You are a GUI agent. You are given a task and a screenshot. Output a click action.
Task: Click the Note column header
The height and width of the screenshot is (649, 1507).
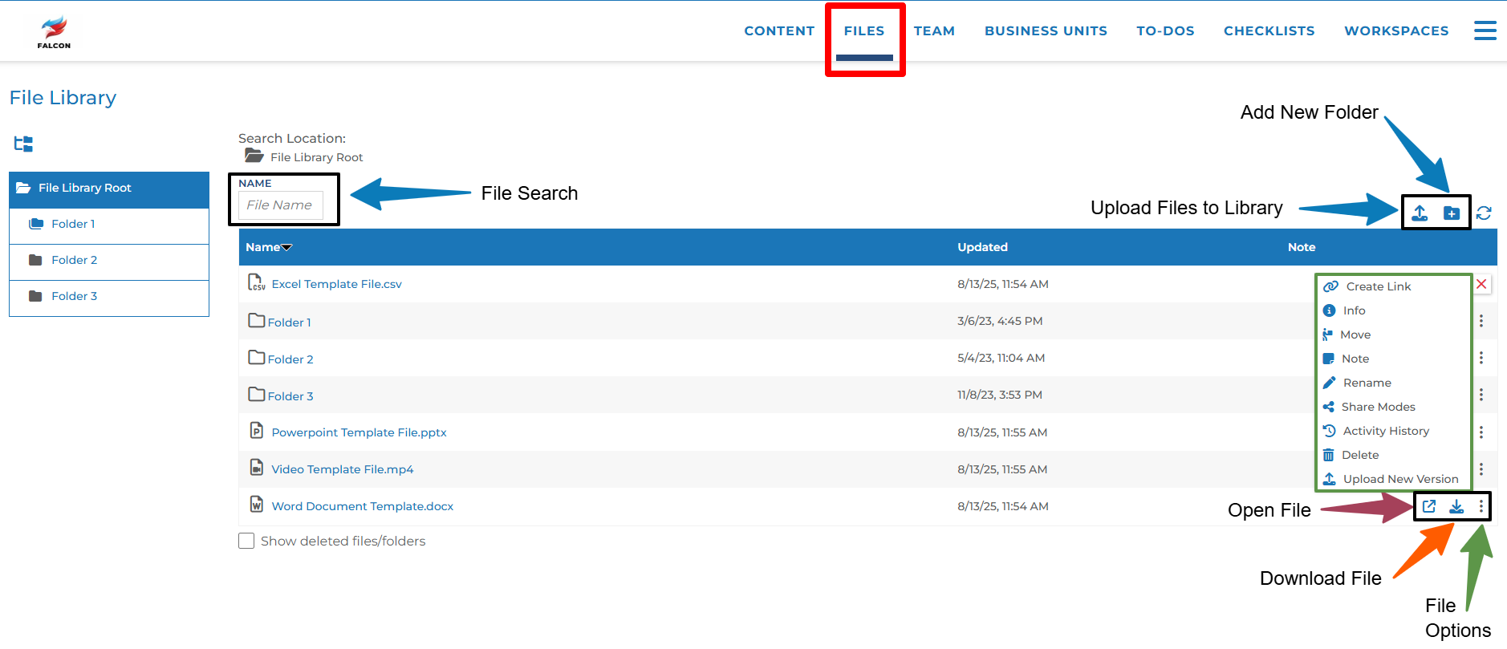click(x=1302, y=247)
